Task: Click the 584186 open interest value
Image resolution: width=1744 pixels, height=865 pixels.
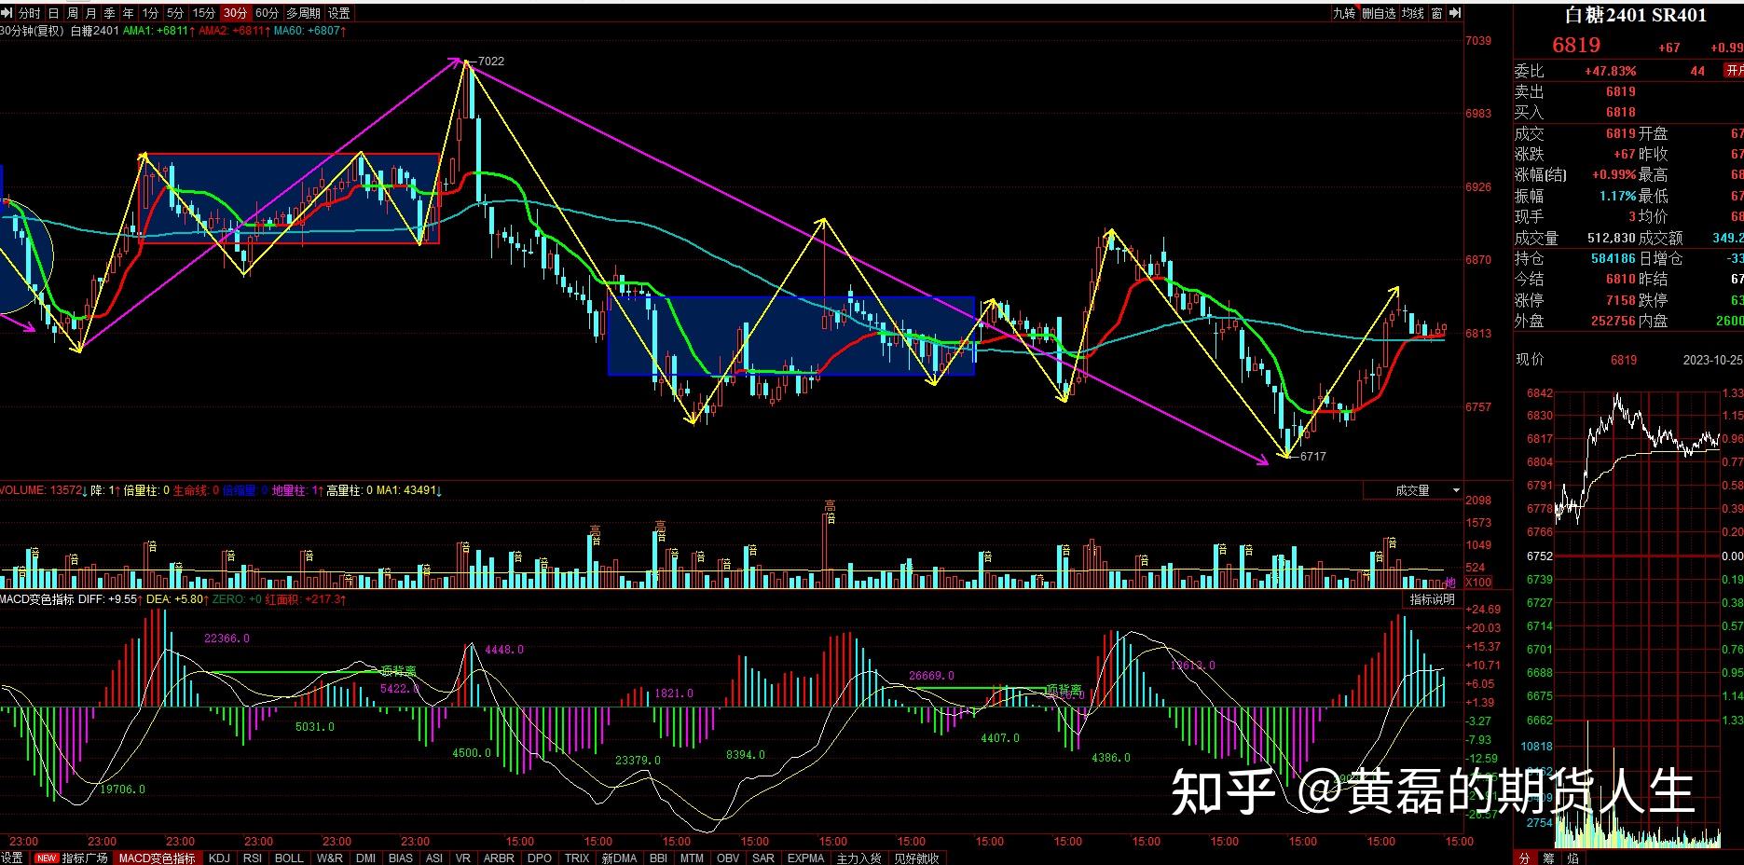Action: [1614, 258]
